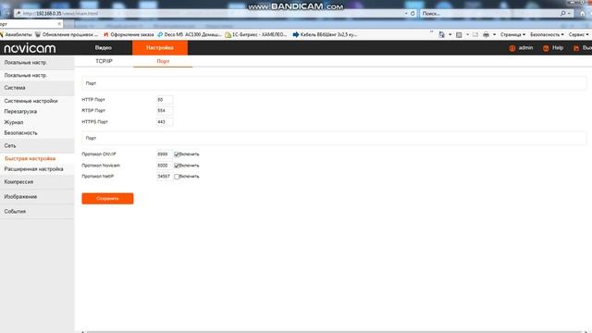This screenshot has width=592, height=333.
Task: Click the HTTP Порт input field
Action: point(165,100)
